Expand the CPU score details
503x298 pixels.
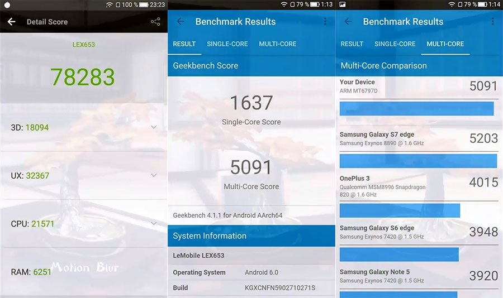click(154, 223)
